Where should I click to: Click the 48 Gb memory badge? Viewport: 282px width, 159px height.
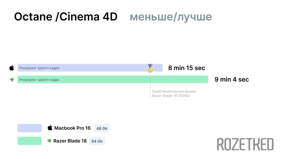102,128
